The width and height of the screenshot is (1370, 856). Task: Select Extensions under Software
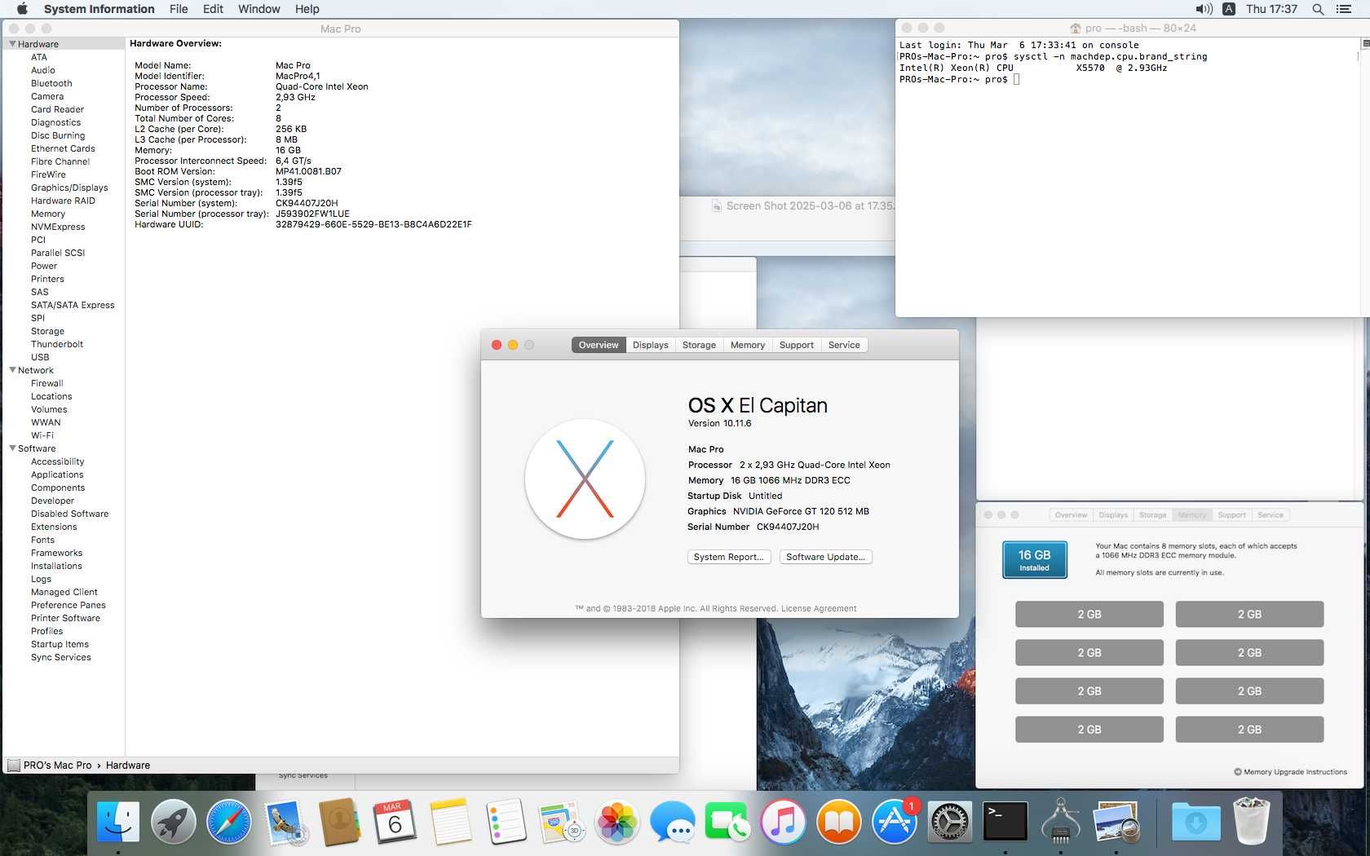point(54,527)
